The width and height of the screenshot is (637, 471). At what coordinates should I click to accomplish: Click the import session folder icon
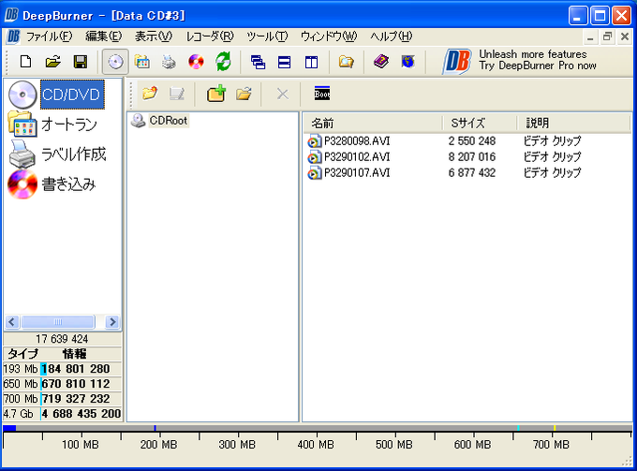pos(150,94)
